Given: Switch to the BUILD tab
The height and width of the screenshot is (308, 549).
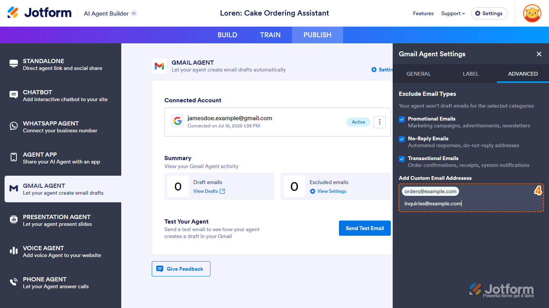Looking at the screenshot, I should click(227, 35).
